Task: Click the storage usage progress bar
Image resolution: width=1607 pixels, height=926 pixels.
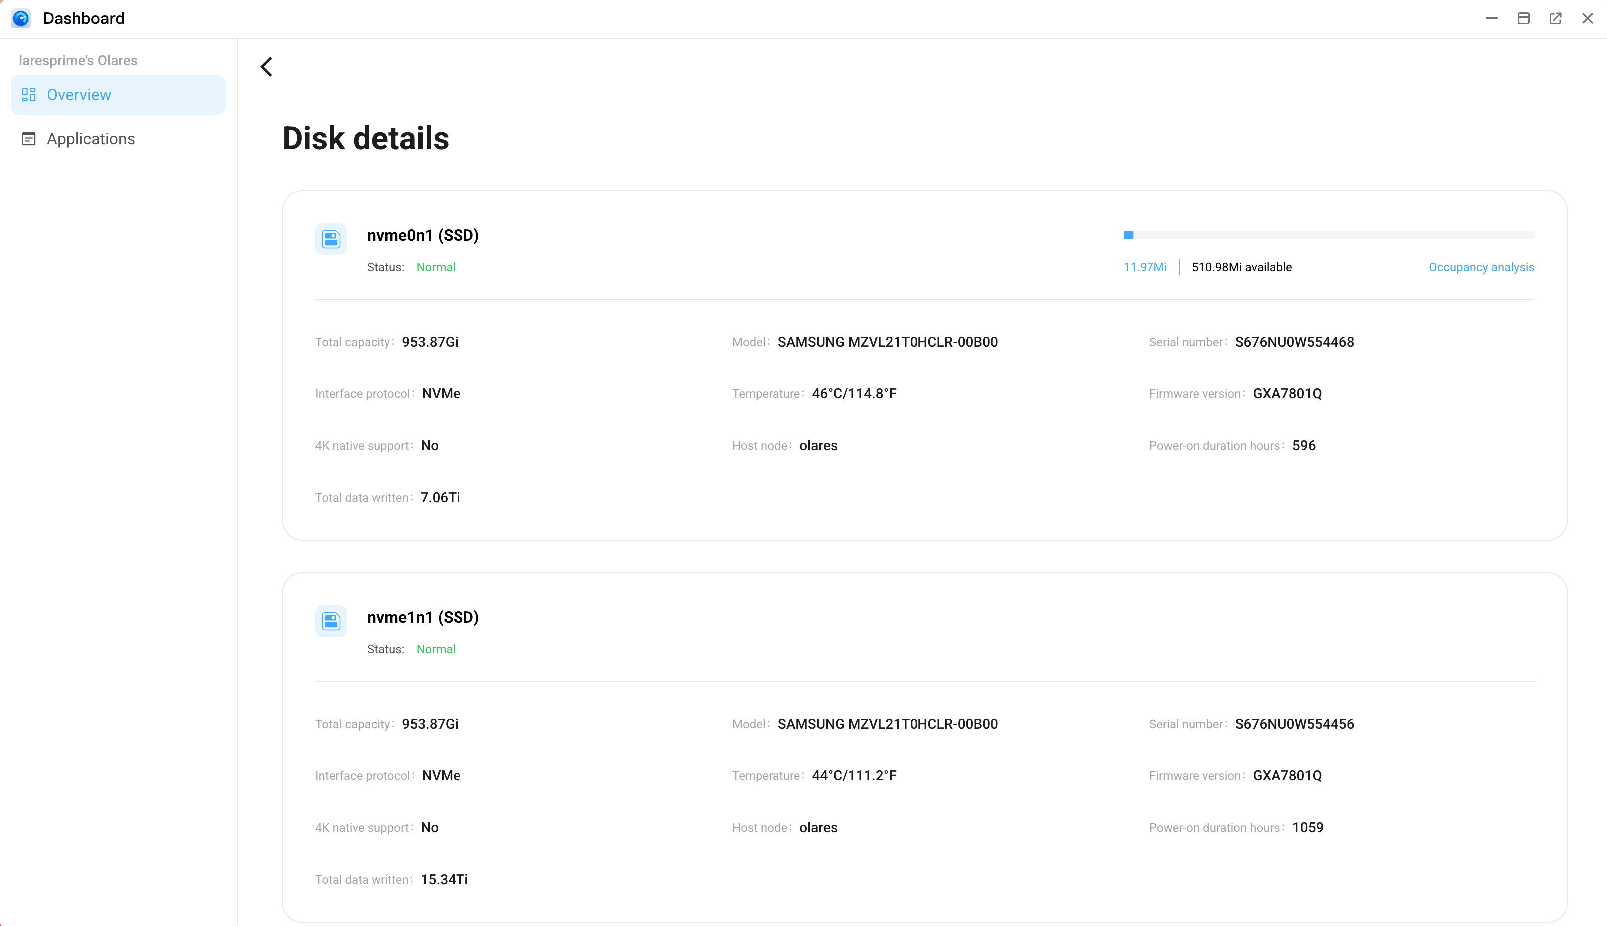Action: pos(1330,235)
